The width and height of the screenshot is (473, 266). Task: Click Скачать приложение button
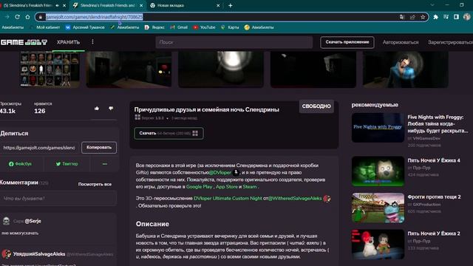point(347,42)
